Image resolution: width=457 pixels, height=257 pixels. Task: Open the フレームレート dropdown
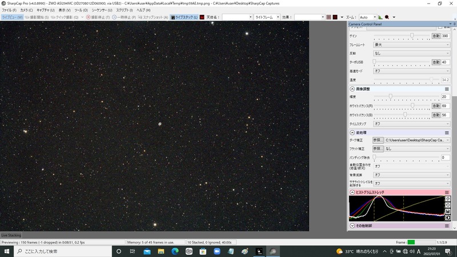click(x=411, y=45)
